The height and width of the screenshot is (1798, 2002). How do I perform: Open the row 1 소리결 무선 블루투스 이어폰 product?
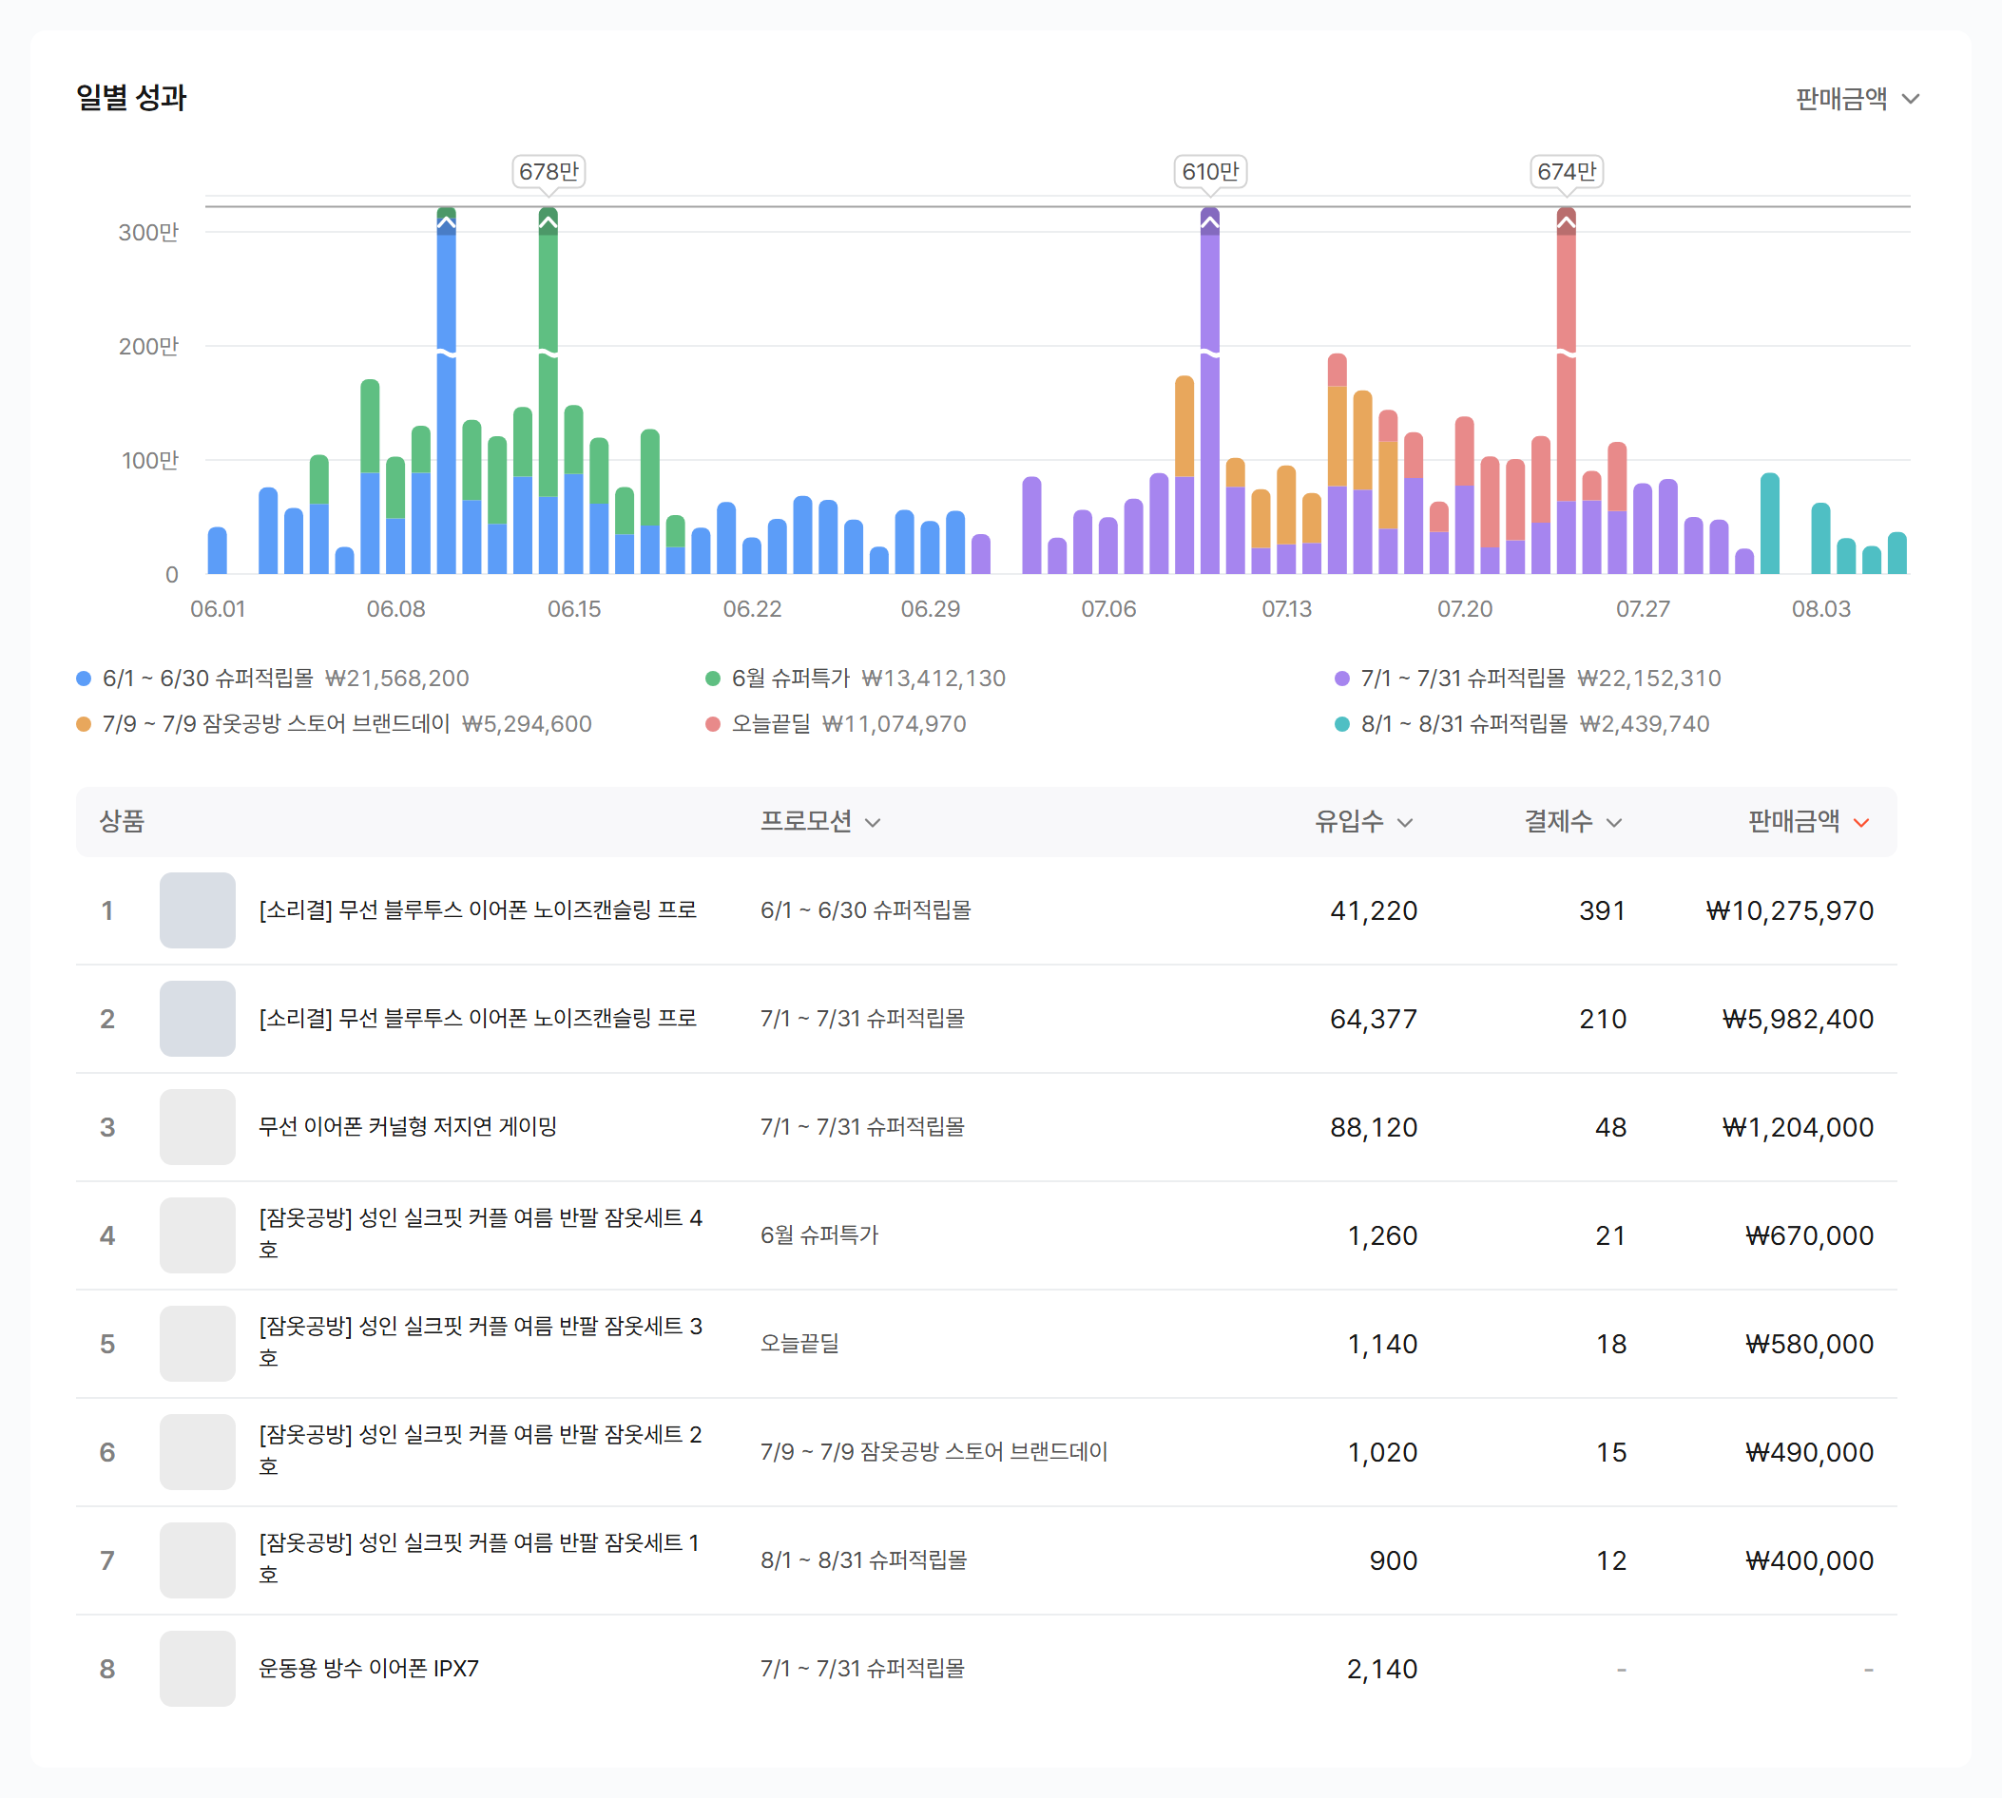(x=477, y=909)
